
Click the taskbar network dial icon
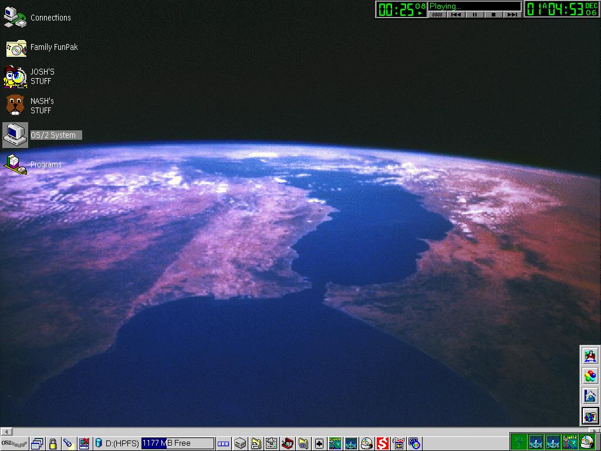[351, 444]
